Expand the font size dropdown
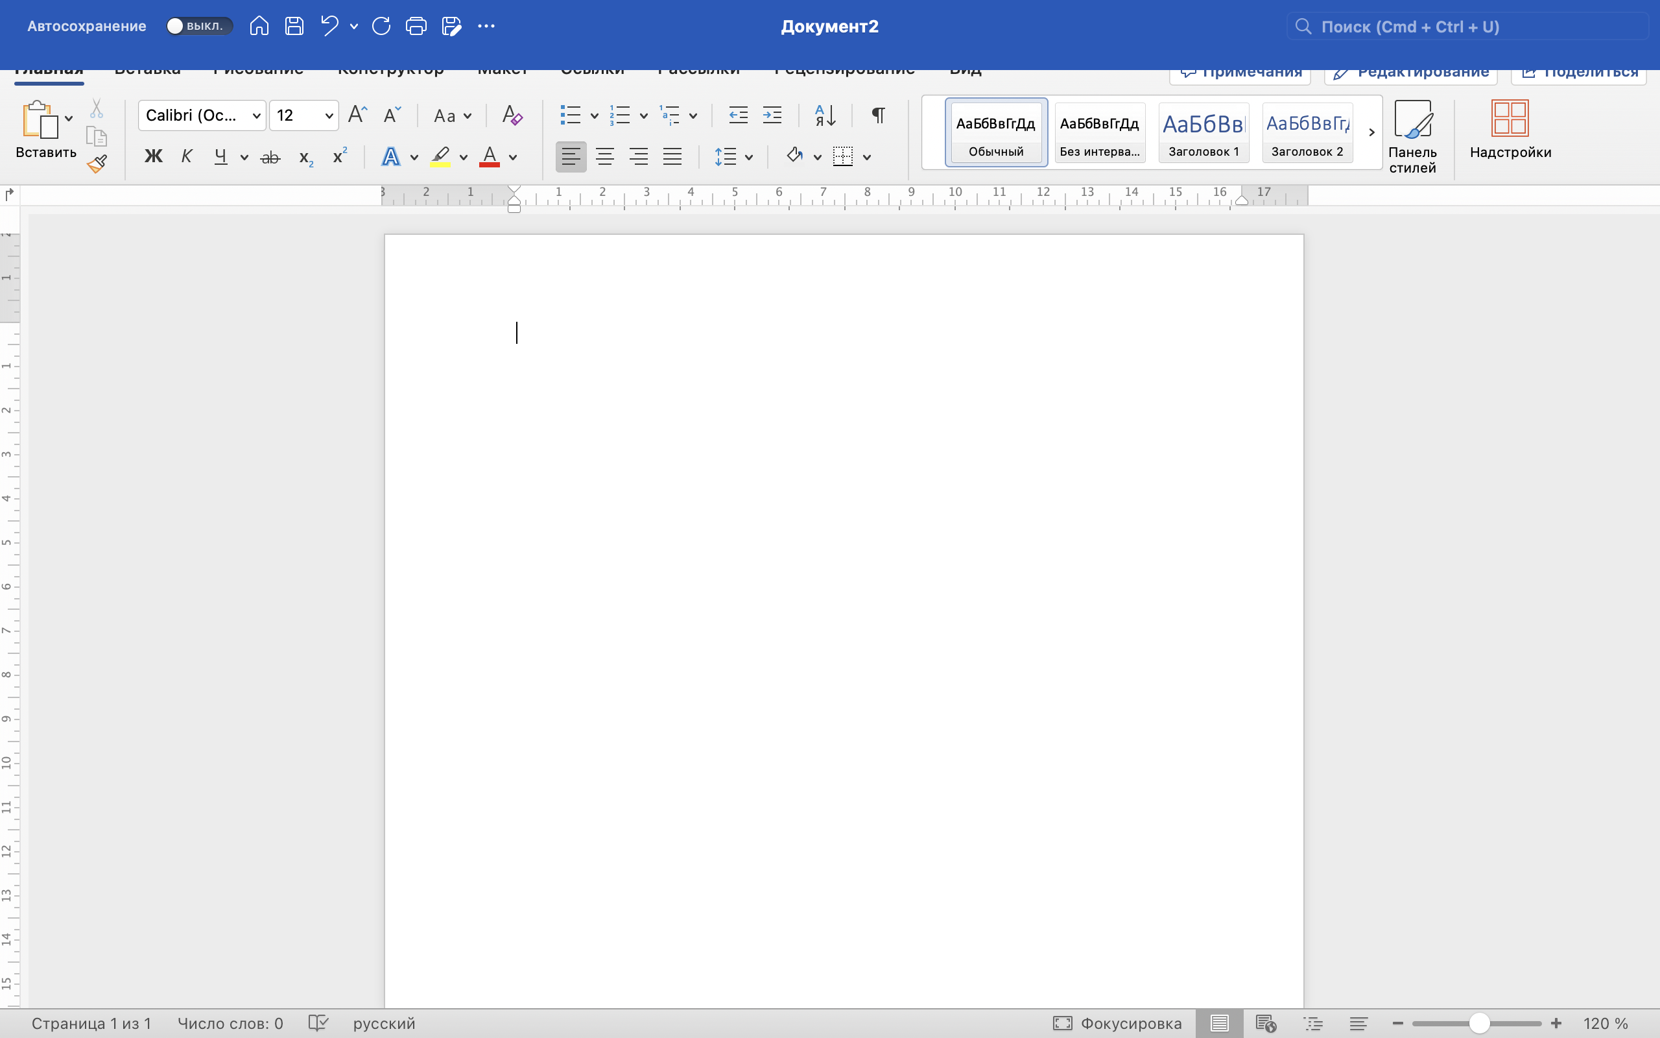 coord(329,115)
